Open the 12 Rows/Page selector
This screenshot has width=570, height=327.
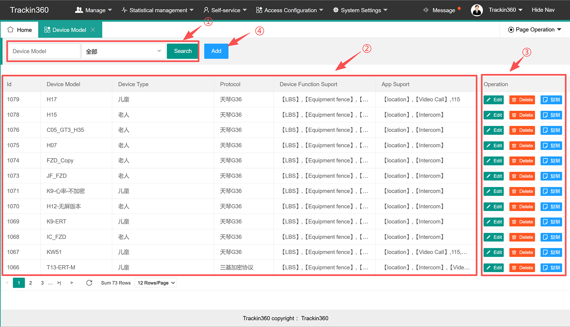coord(156,283)
